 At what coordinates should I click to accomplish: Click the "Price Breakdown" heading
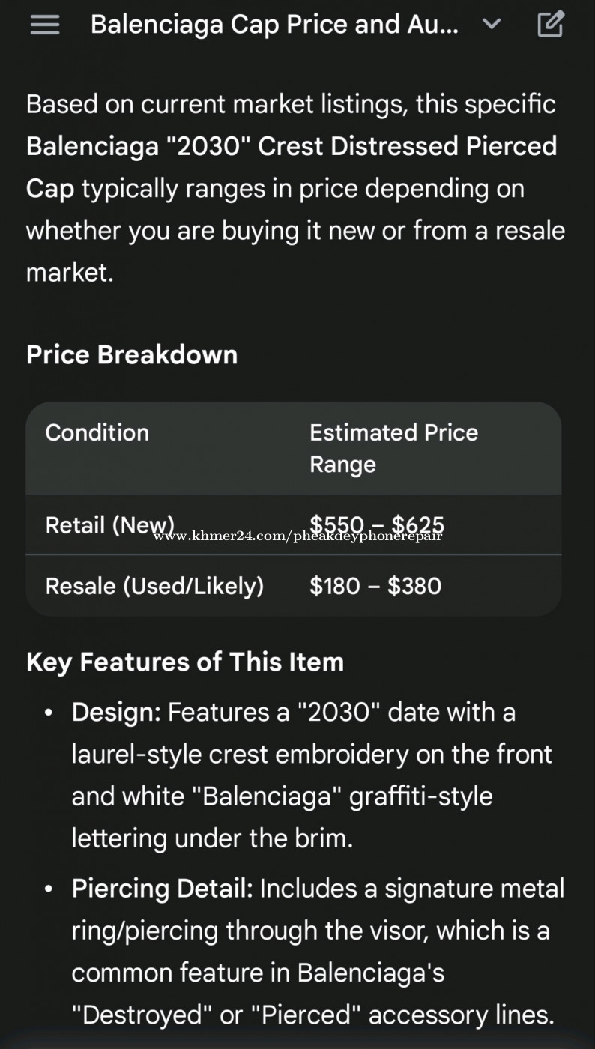click(132, 354)
